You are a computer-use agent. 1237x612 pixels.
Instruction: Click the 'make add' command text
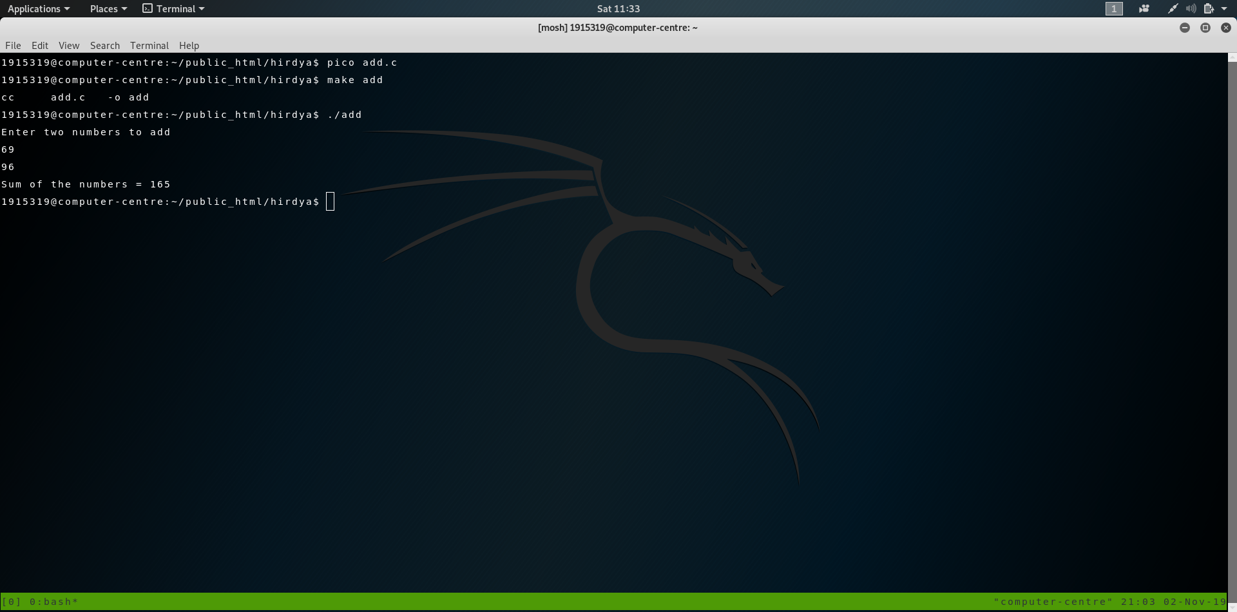click(355, 80)
